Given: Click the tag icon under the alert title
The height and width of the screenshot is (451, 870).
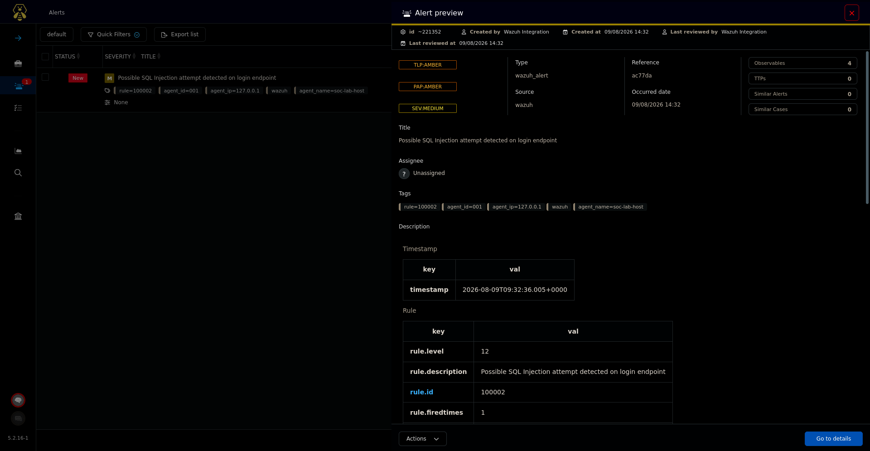Looking at the screenshot, I should 107,91.
